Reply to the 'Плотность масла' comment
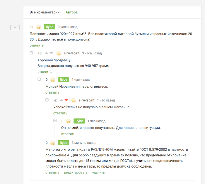Image resolution: width=205 pixels, height=184 pixels. (x=37, y=45)
